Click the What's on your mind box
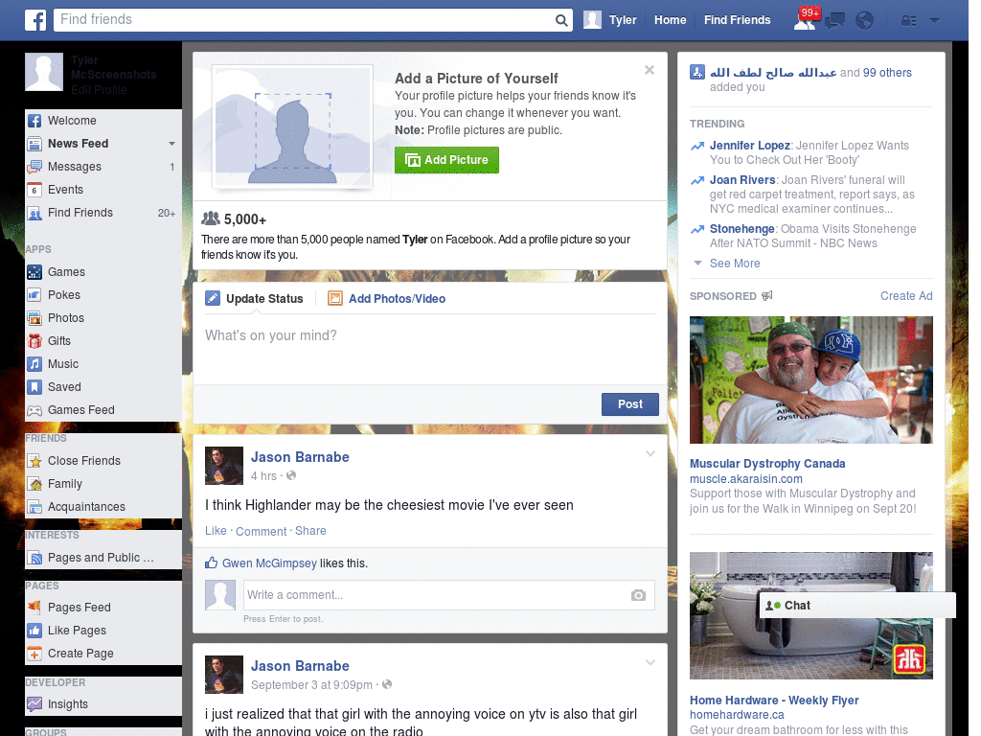Image resolution: width=981 pixels, height=736 pixels. pos(430,347)
